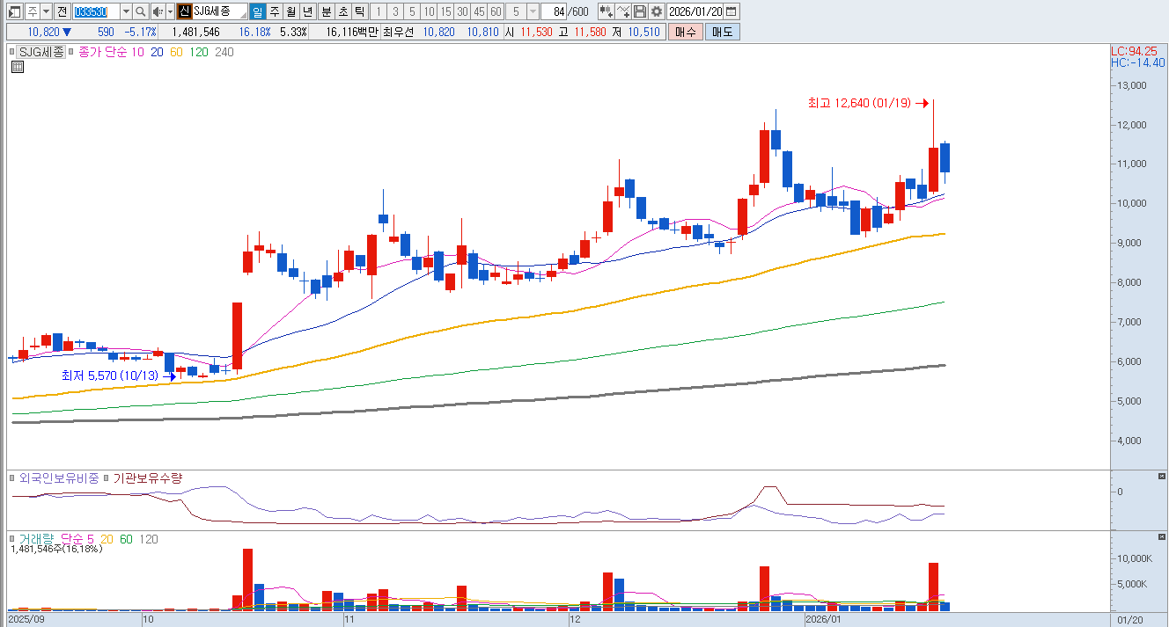Viewport: 1169px width, 627px height.
Task: Open the stock code history dropdown
Action: coord(125,11)
